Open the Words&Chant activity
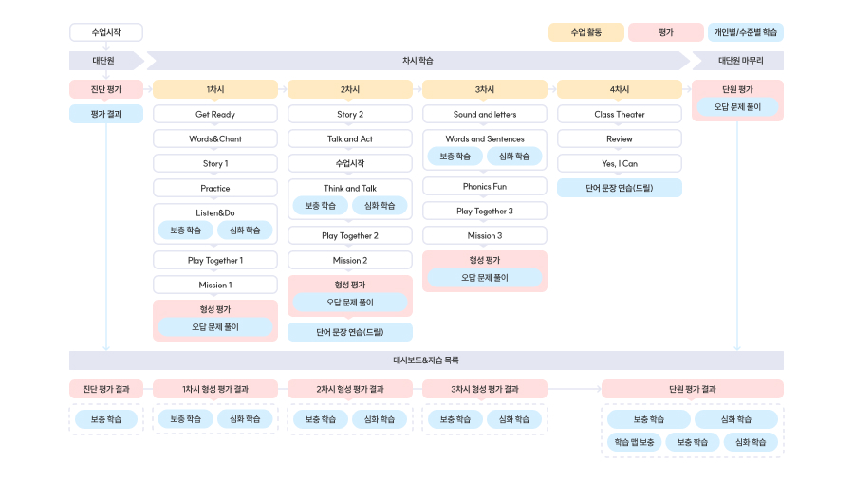 point(215,138)
